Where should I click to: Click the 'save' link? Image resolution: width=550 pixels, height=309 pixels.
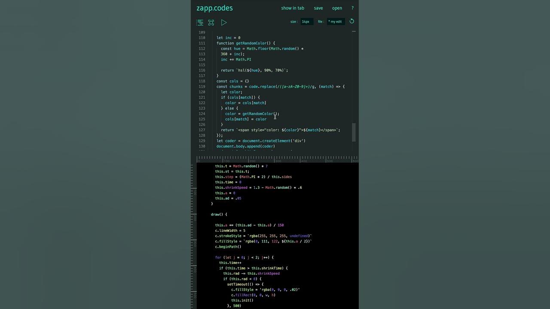tap(318, 8)
